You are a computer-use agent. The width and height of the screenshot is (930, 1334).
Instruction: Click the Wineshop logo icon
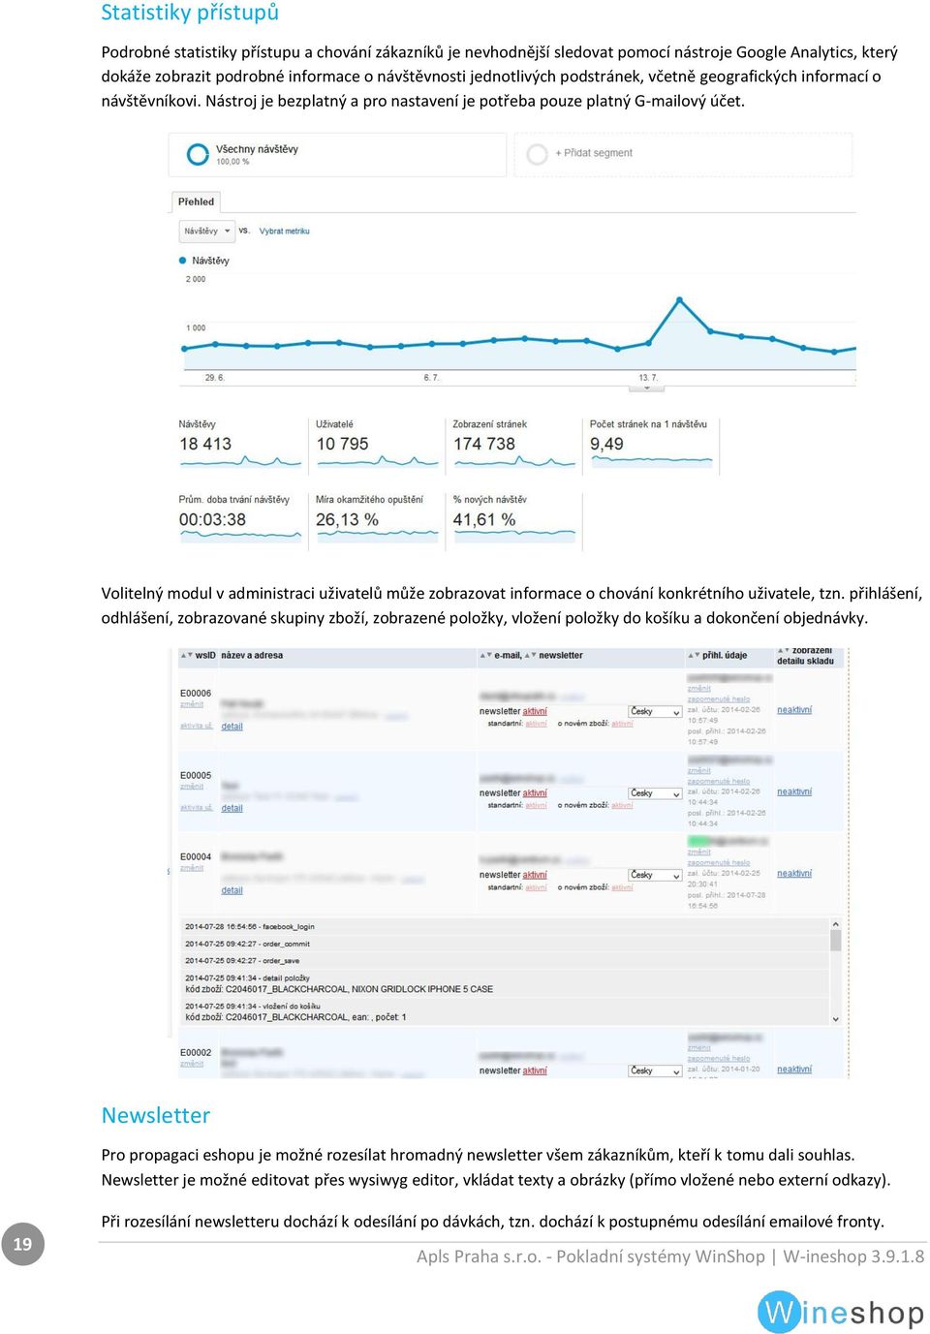click(x=780, y=1313)
